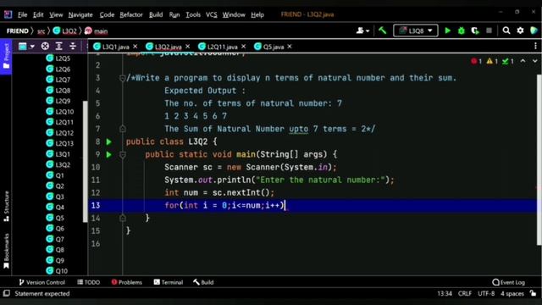Viewport: 542px width, 305px height.
Task: Click the read-only lock icon in status bar
Action: [533, 294]
